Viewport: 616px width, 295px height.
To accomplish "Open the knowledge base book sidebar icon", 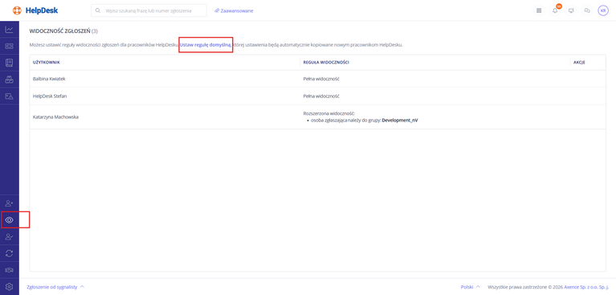I will pyautogui.click(x=9, y=63).
